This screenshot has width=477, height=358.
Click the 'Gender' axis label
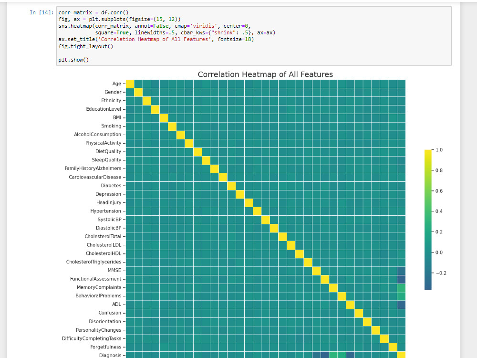[x=113, y=92]
